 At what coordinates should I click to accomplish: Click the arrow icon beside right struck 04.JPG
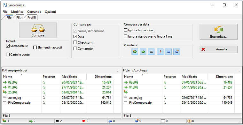pos(126,87)
